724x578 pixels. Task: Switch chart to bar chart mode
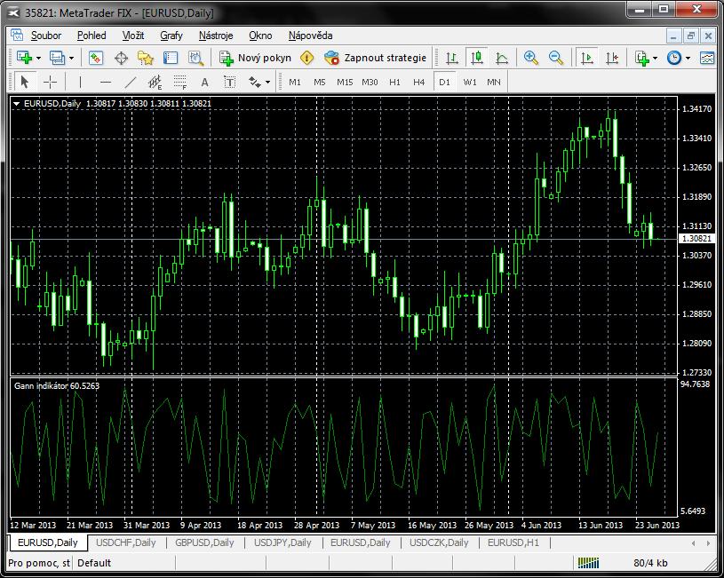point(451,58)
